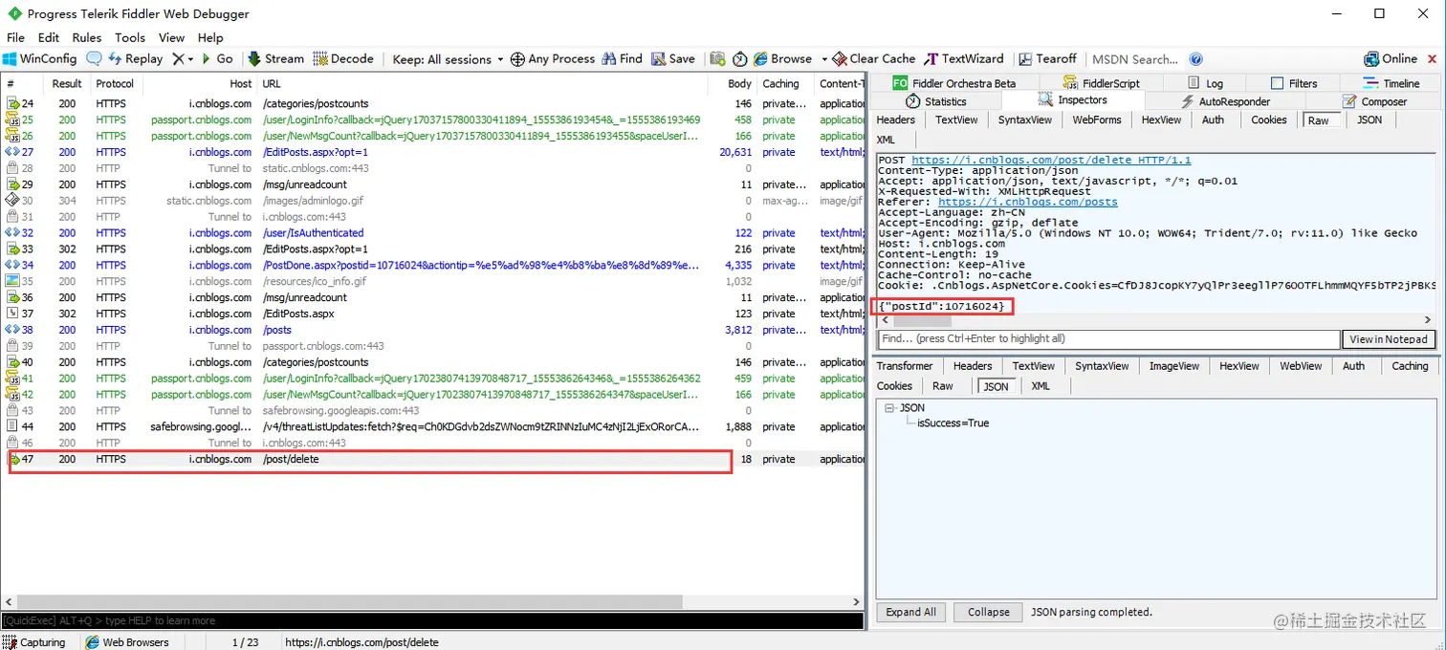Select session 38 /posts row
The width and height of the screenshot is (1446, 650).
coord(433,330)
